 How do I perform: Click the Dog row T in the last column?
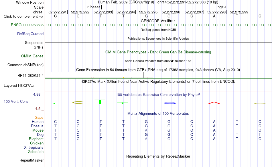pyautogui.click(x=260, y=135)
